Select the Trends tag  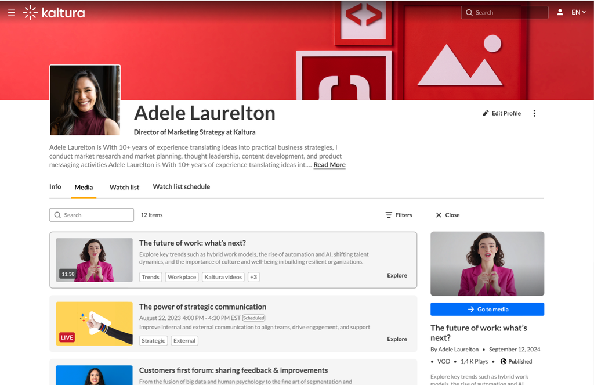[x=150, y=277]
